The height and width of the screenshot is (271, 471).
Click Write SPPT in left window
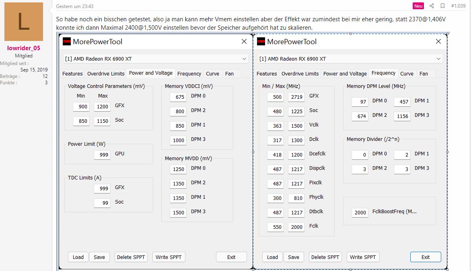(x=169, y=257)
